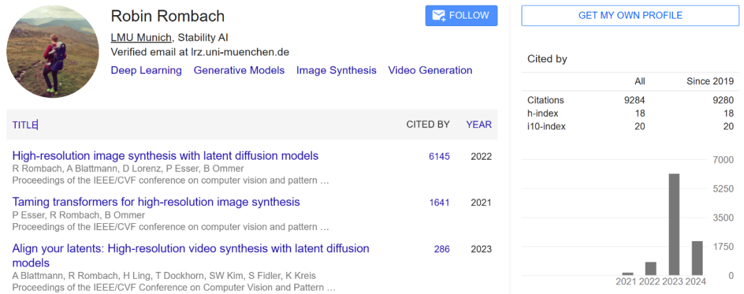The width and height of the screenshot is (744, 294).
Task: Select the Generative Models interest tag
Action: pos(239,70)
